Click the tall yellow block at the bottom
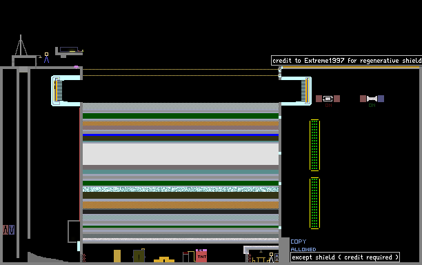Image resolution: width=422 pixels, height=265 pixels. tap(117, 256)
